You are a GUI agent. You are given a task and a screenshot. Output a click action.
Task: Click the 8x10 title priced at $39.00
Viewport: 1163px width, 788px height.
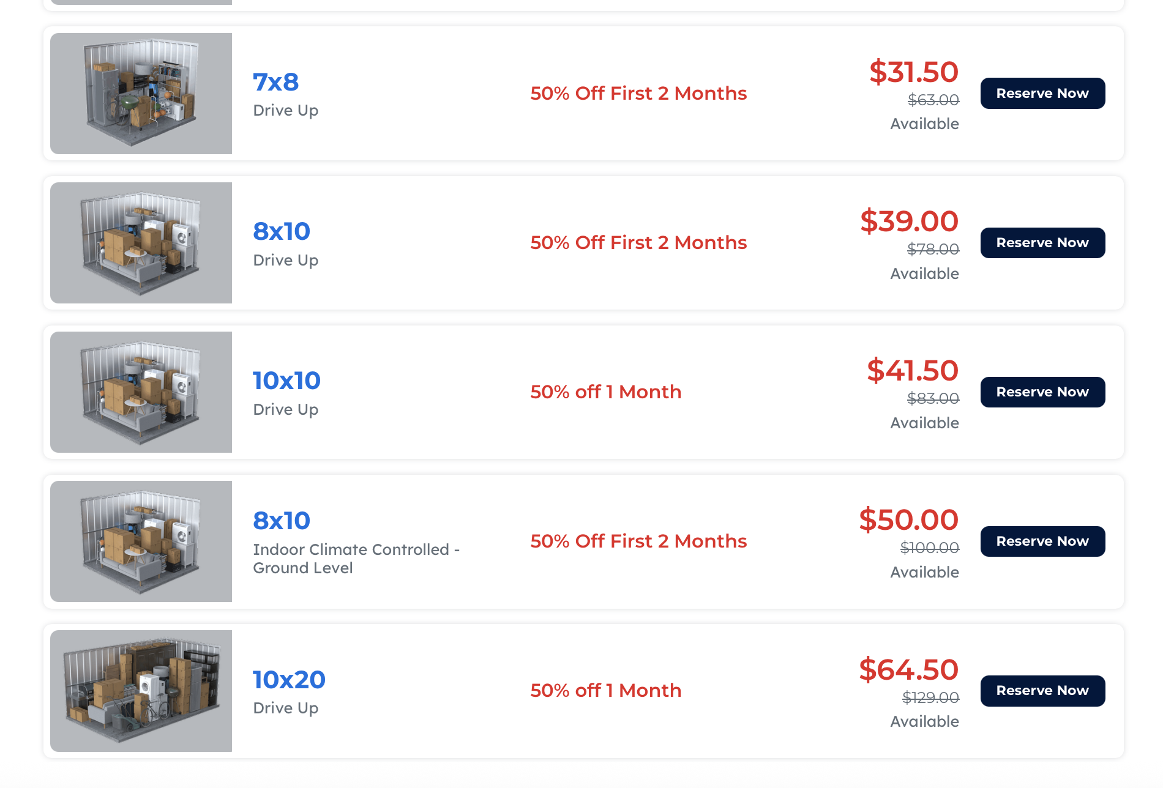click(282, 231)
